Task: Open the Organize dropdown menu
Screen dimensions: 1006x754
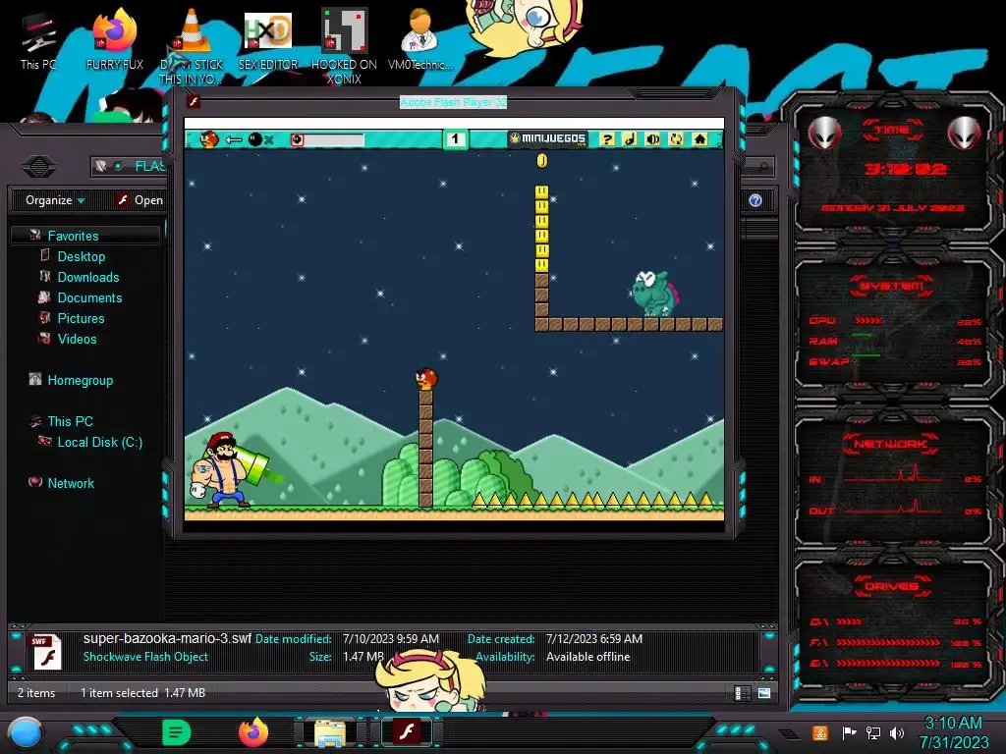Action: coord(55,200)
